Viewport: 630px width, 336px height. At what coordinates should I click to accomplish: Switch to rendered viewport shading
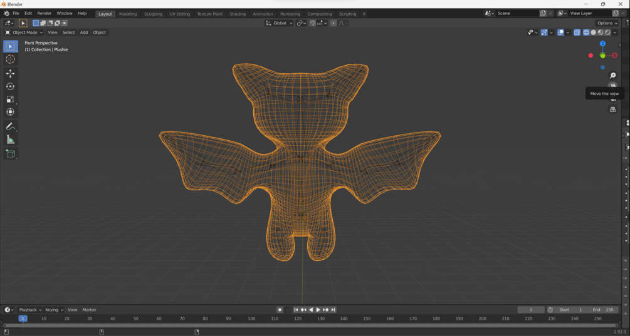click(x=608, y=33)
